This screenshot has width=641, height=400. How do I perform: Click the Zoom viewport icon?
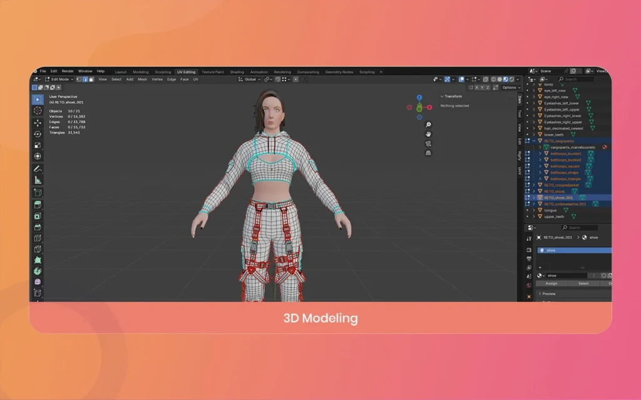(428, 124)
